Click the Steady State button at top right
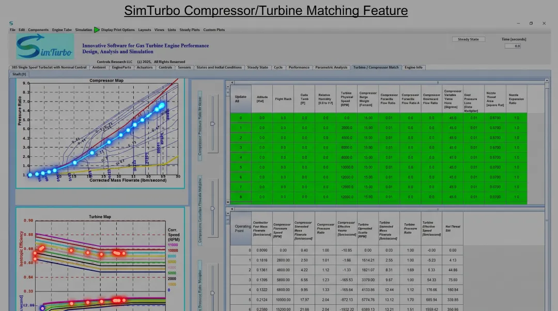The image size is (558, 311). pos(468,39)
